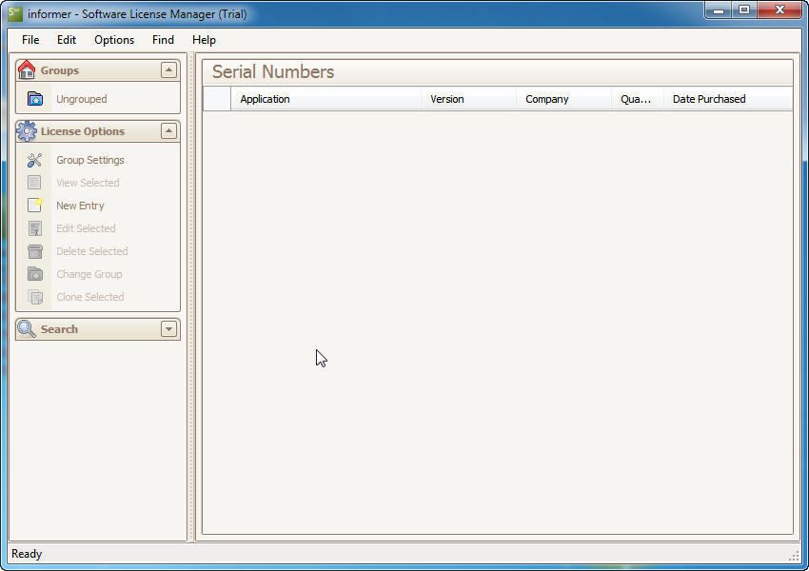
Task: Click the Edit Selected label
Action: pos(86,228)
